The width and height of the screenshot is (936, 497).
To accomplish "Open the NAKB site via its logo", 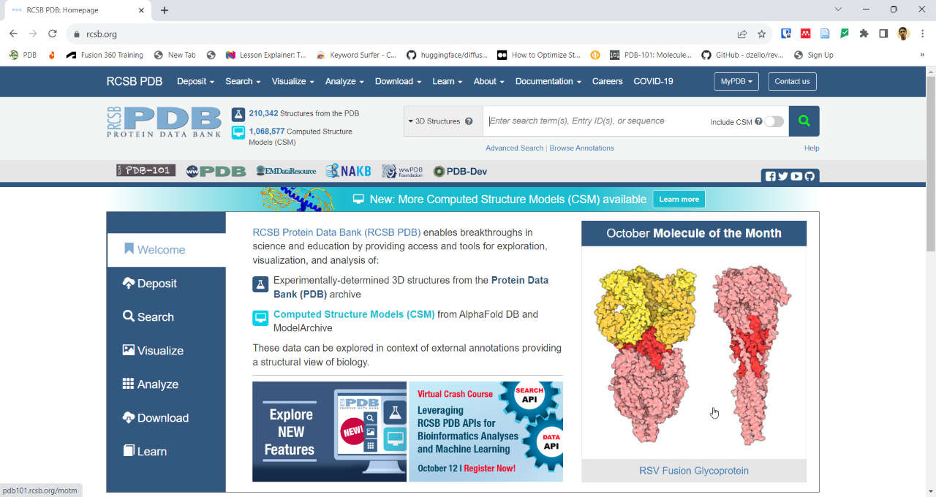I will [348, 170].
